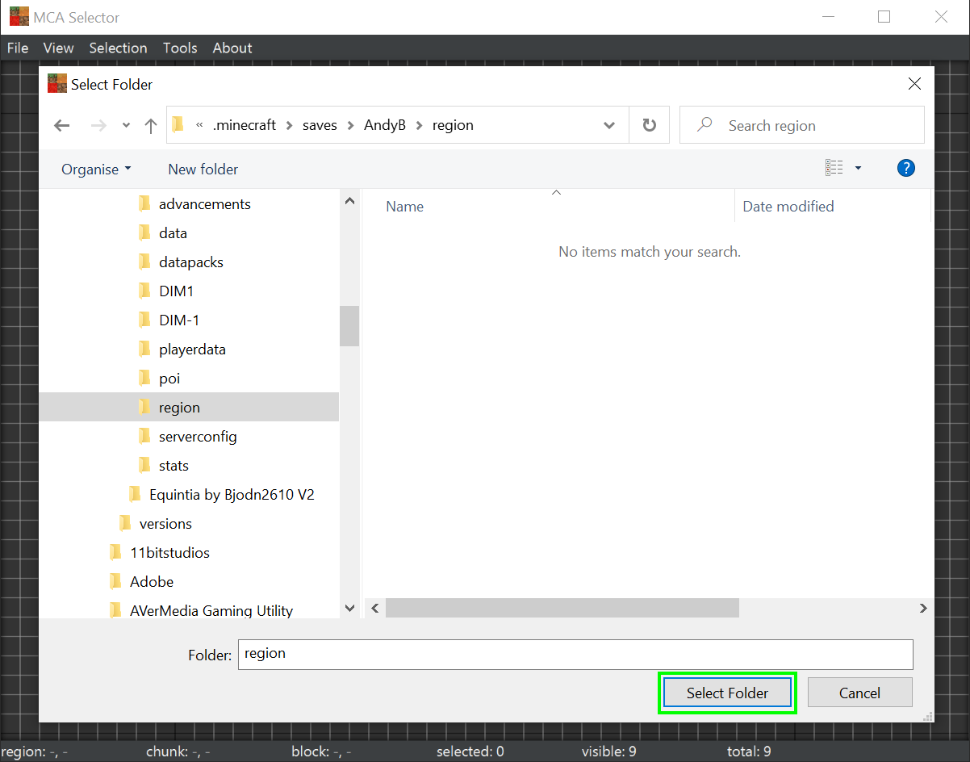Click New folder in the toolbar
This screenshot has width=970, height=762.
pyautogui.click(x=203, y=170)
